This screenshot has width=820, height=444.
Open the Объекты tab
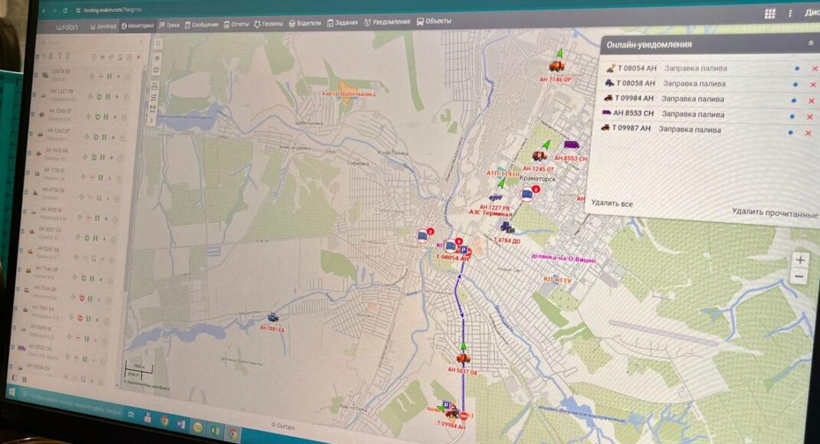coord(434,21)
